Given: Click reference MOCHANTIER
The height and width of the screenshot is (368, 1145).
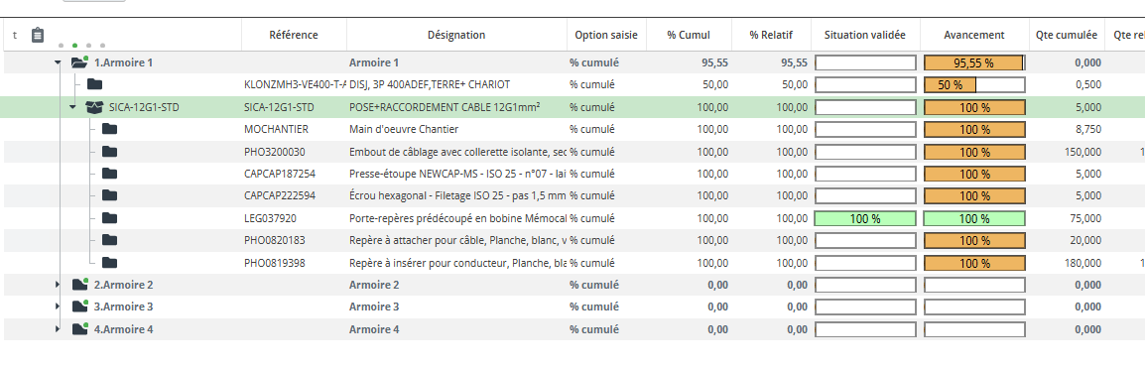Looking at the screenshot, I should (276, 129).
